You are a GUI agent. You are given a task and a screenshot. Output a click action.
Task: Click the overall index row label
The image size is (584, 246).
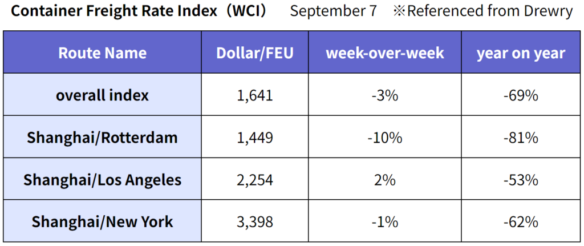click(x=103, y=95)
